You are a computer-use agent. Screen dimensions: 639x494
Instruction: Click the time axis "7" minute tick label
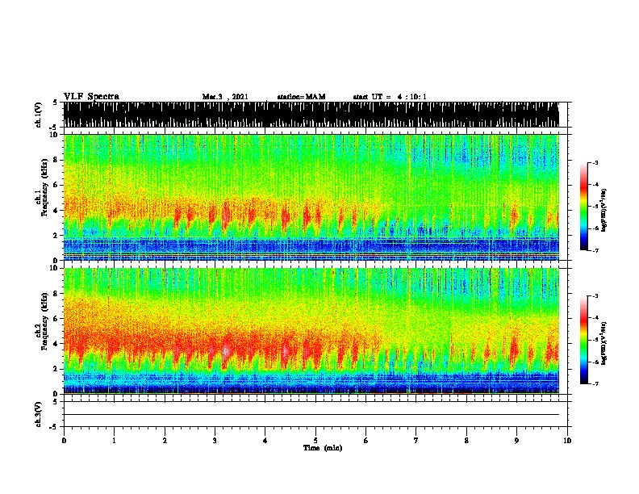[416, 441]
